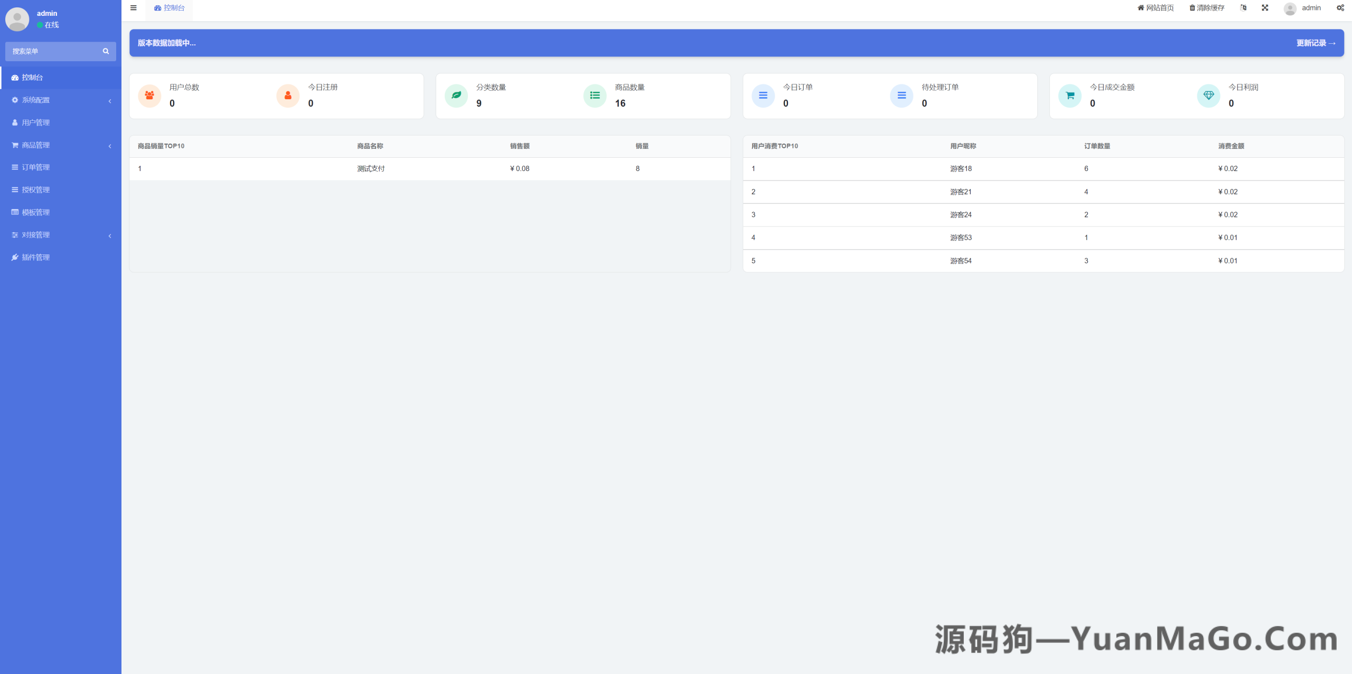Click the search magnifier in sidebar
The width and height of the screenshot is (1352, 674).
click(x=106, y=51)
